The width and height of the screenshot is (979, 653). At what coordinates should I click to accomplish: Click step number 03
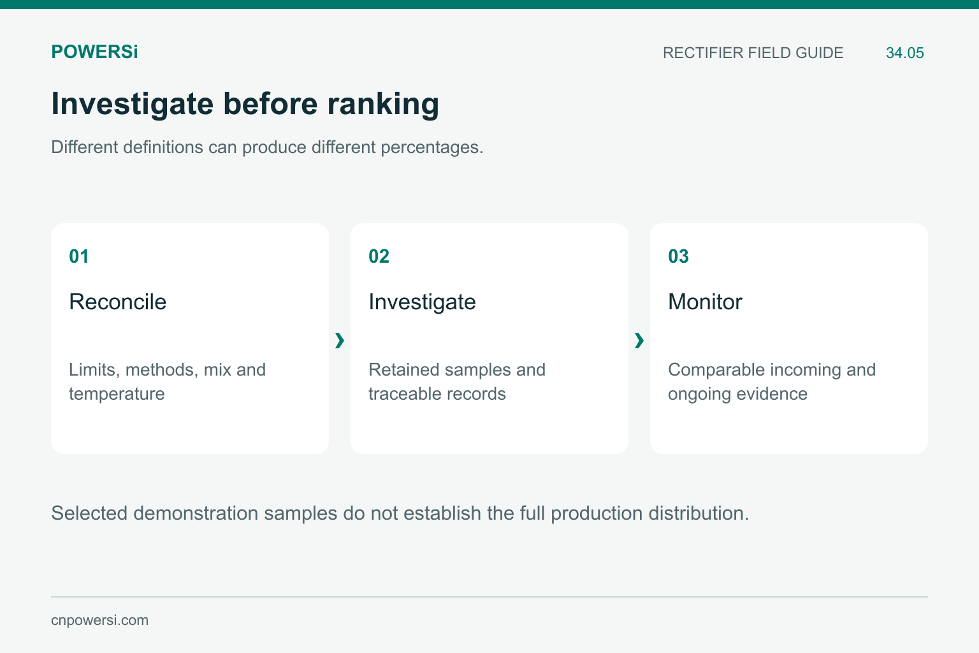pos(678,256)
